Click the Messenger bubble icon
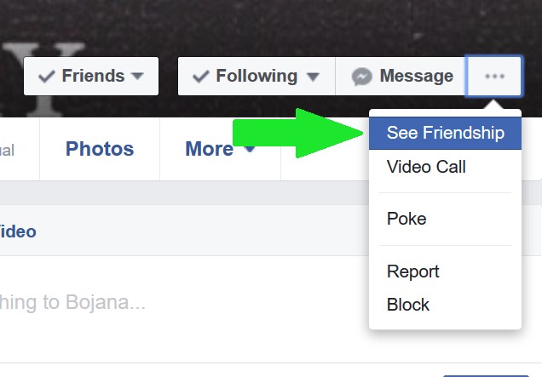 (362, 77)
